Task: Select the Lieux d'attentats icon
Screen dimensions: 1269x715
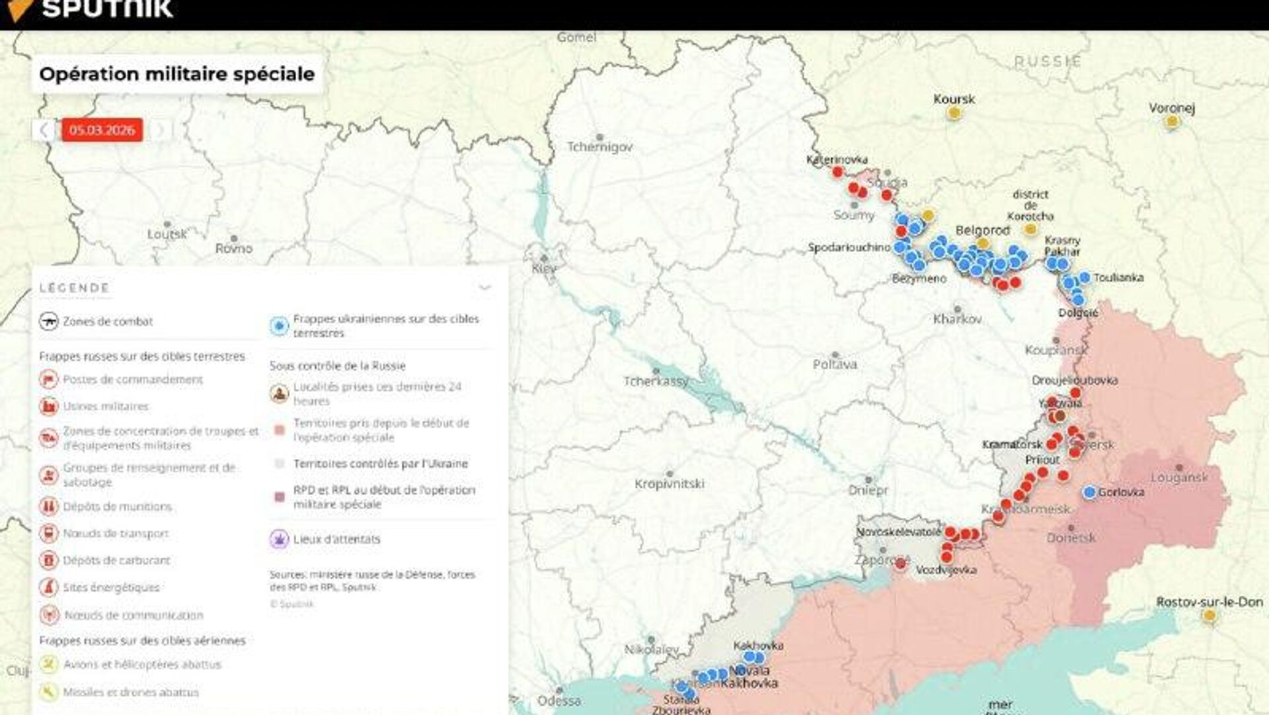Action: tap(279, 539)
